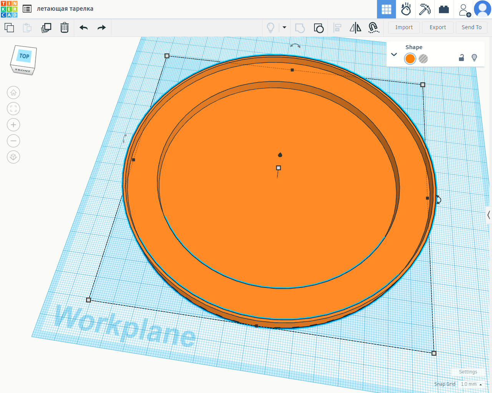492x393 pixels.
Task: Undo the last action
Action: coord(83,28)
